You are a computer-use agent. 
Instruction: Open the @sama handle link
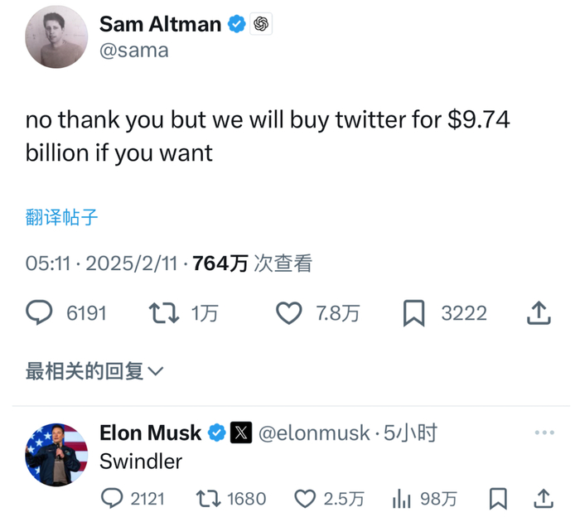(134, 51)
